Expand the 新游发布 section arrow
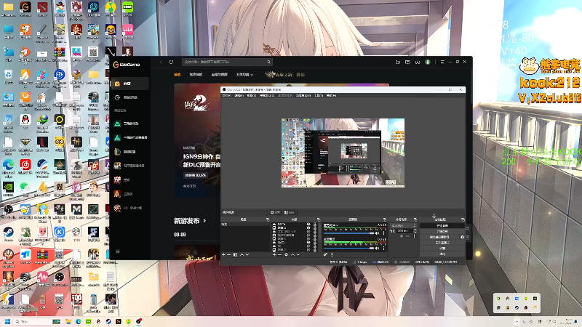This screenshot has width=582, height=327. tap(204, 221)
